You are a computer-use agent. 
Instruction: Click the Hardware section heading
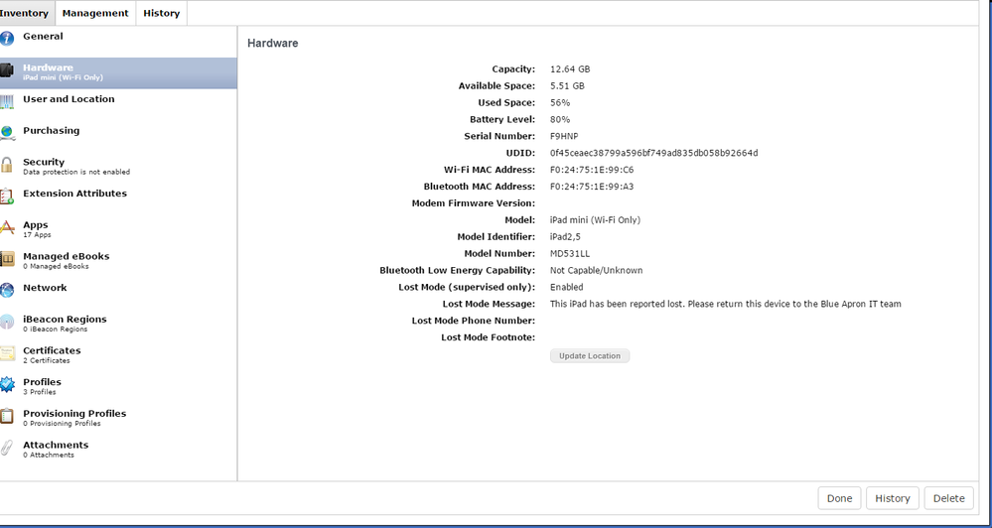(x=273, y=44)
